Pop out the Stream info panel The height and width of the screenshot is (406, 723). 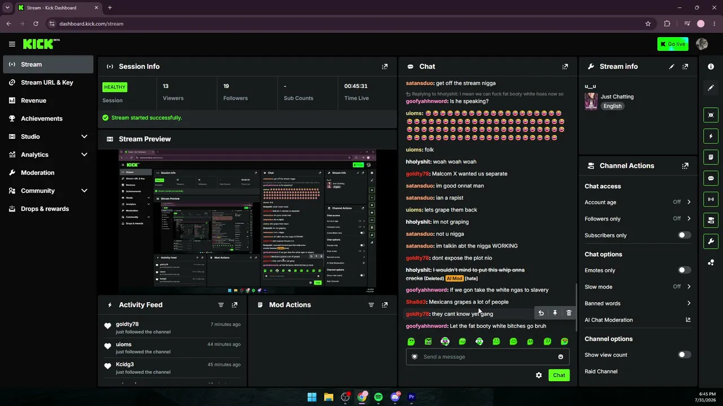point(685,67)
